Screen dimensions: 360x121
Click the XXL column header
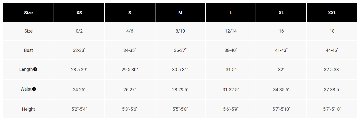tap(332, 13)
